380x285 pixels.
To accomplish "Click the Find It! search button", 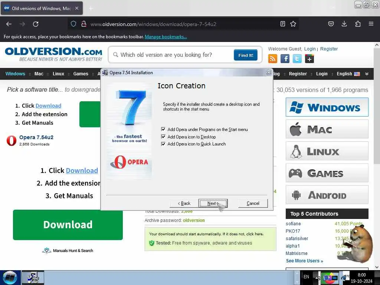I will tap(246, 55).
